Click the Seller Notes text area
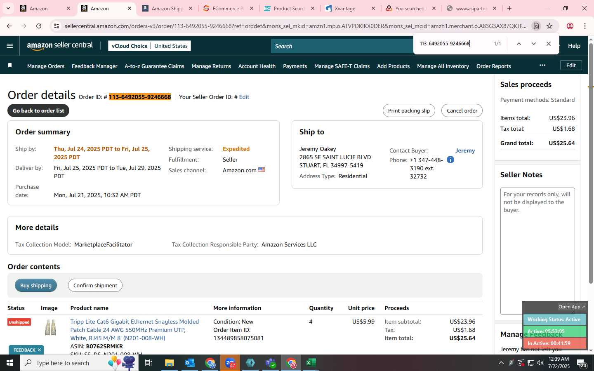The height and width of the screenshot is (371, 594). [x=537, y=251]
